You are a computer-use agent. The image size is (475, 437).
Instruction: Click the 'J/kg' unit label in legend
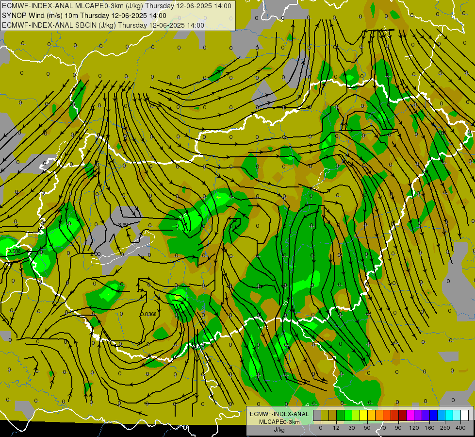(x=279, y=430)
